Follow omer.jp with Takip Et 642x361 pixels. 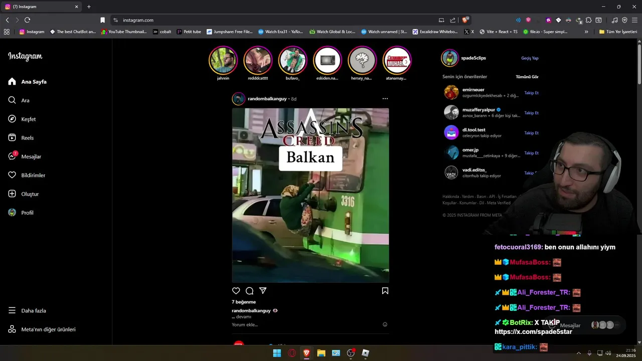point(531,153)
